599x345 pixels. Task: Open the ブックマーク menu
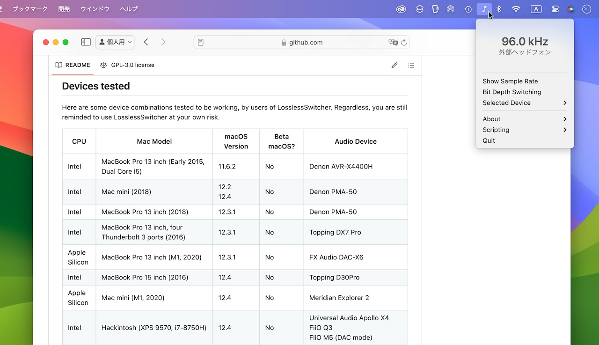tap(31, 9)
